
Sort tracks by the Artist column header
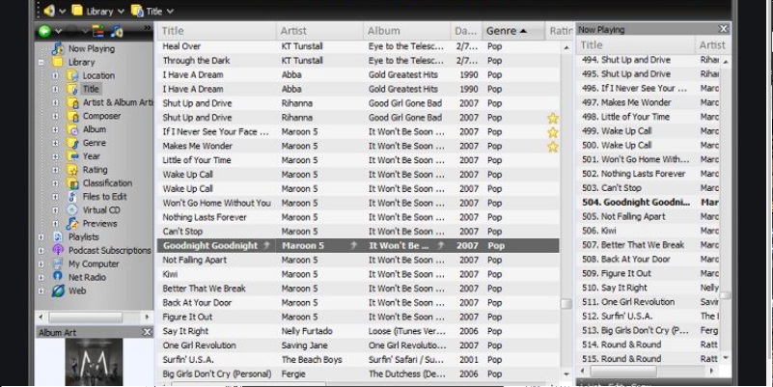point(319,31)
